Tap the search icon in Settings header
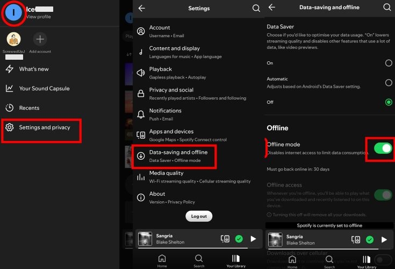The image size is (395, 269). pyautogui.click(x=256, y=8)
